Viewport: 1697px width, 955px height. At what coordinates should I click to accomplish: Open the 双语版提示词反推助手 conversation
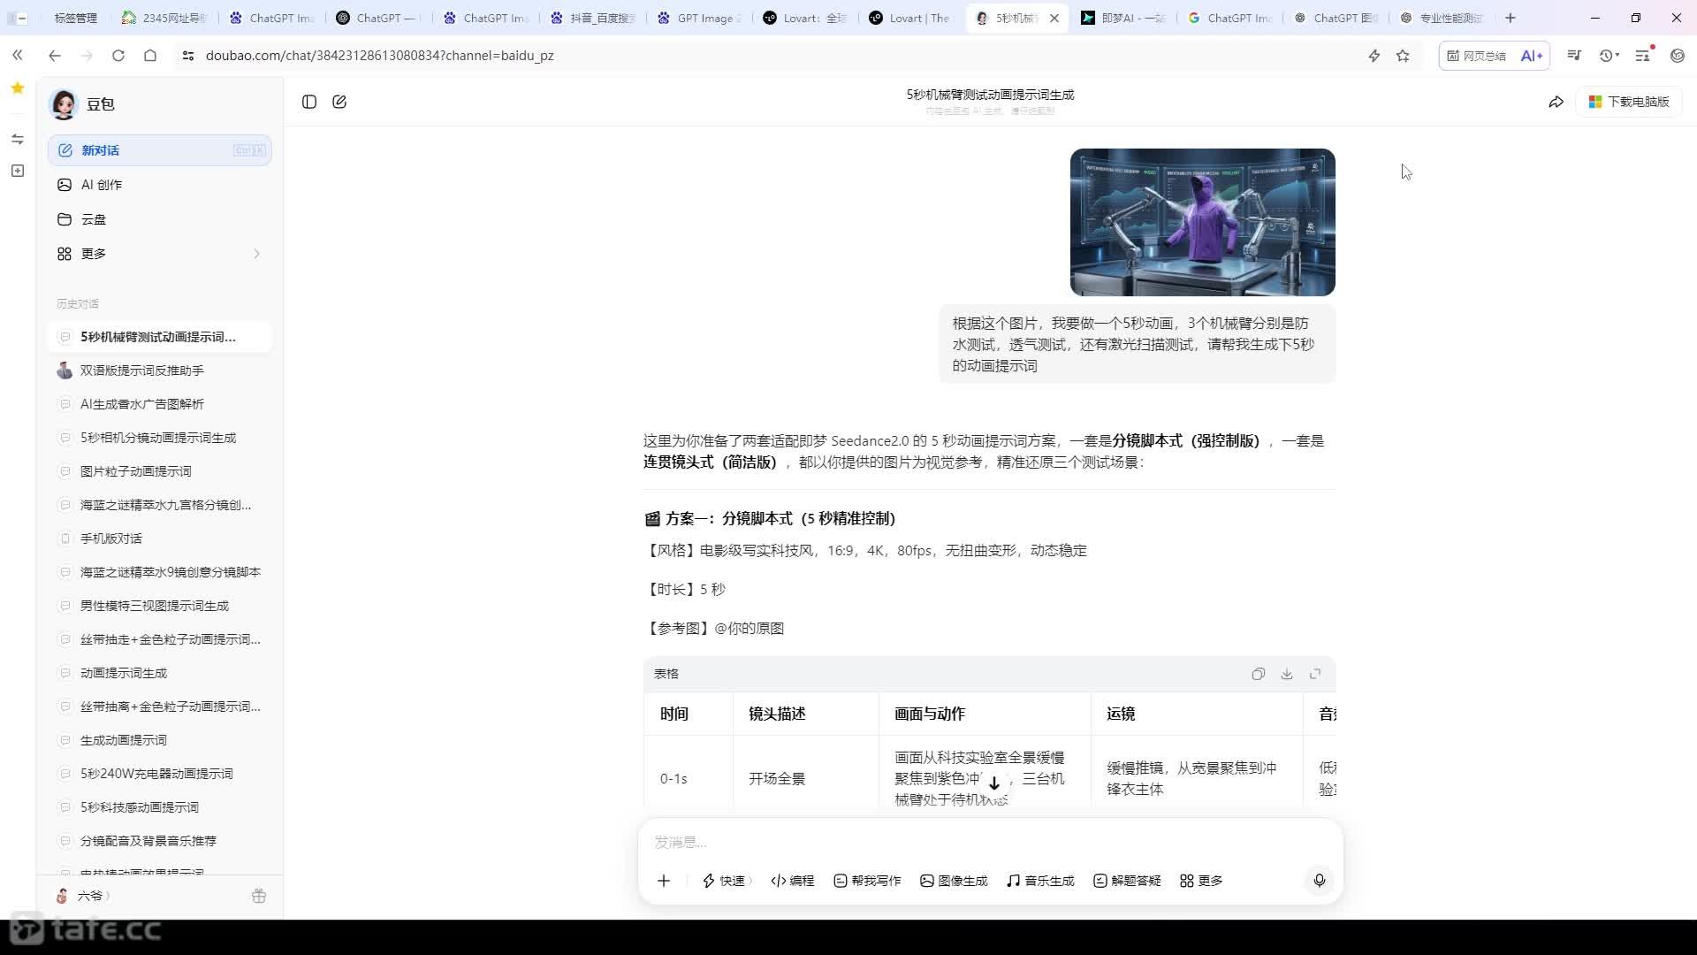pyautogui.click(x=160, y=371)
